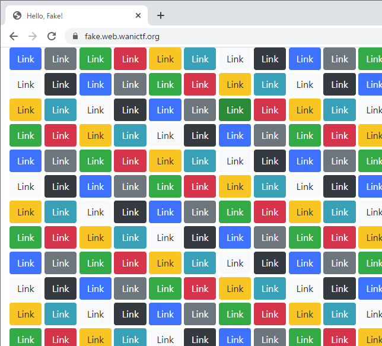The width and height of the screenshot is (382, 346).
Task: Click the teal Link in the second row
Action: (x=270, y=84)
